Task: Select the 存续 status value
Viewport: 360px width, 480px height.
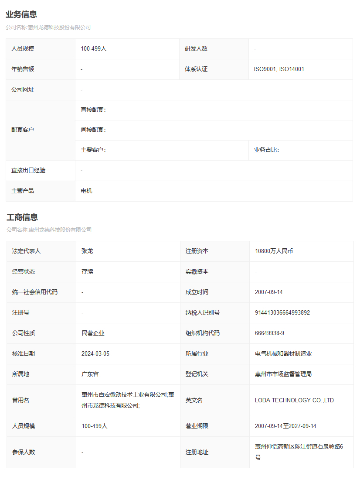Action: click(87, 272)
